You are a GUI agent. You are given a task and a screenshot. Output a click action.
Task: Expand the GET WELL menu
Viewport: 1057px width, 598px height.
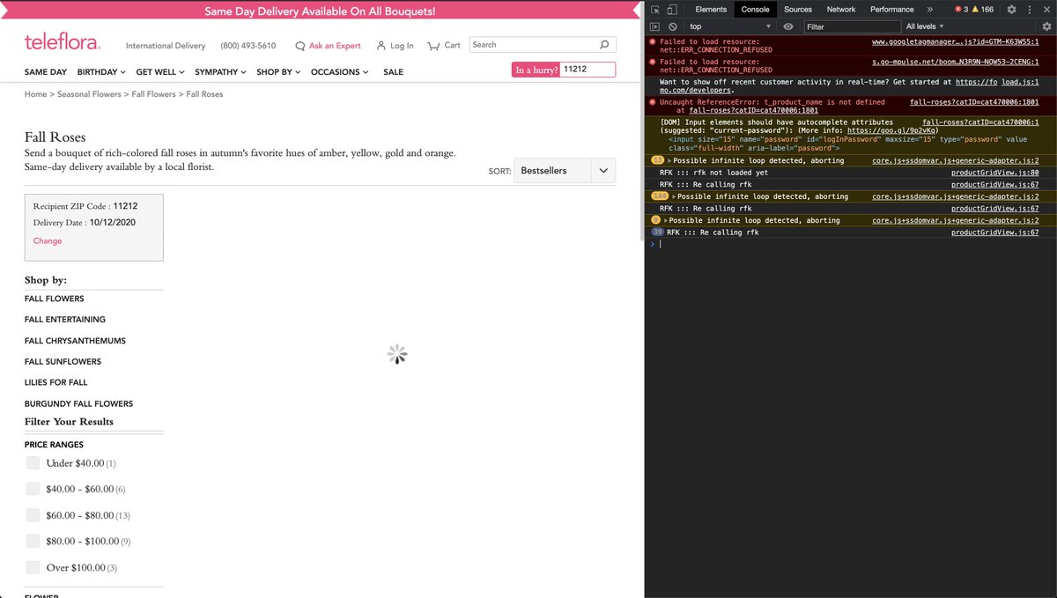pos(160,72)
